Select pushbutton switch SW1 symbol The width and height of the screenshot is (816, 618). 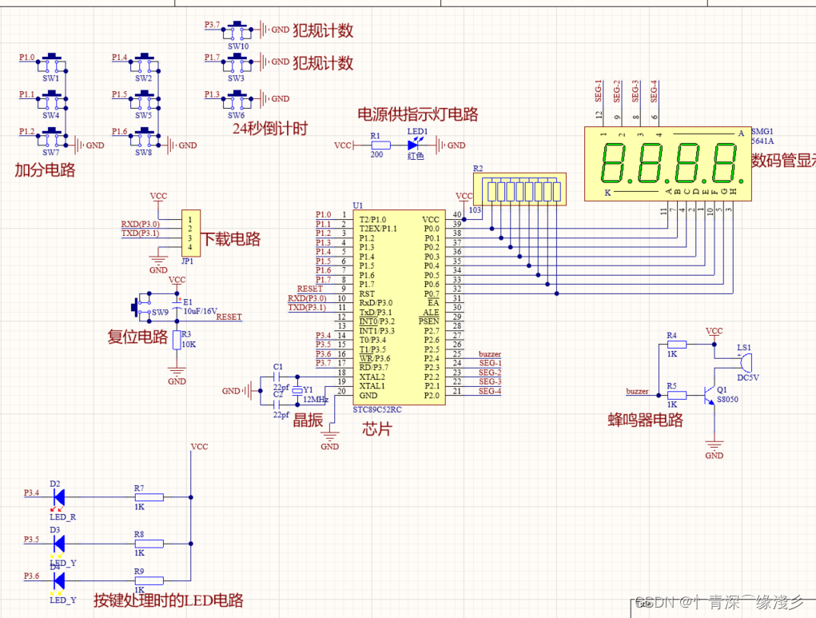click(51, 63)
